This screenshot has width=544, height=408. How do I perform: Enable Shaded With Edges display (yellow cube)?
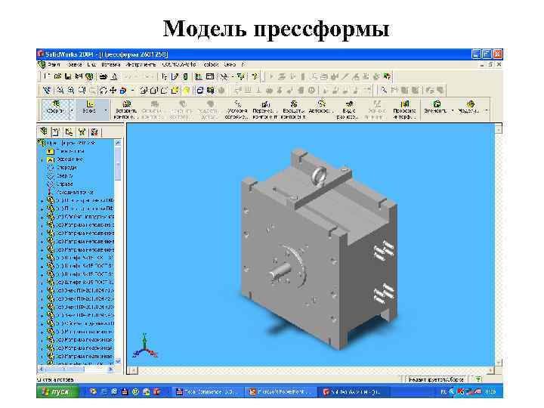point(175,91)
